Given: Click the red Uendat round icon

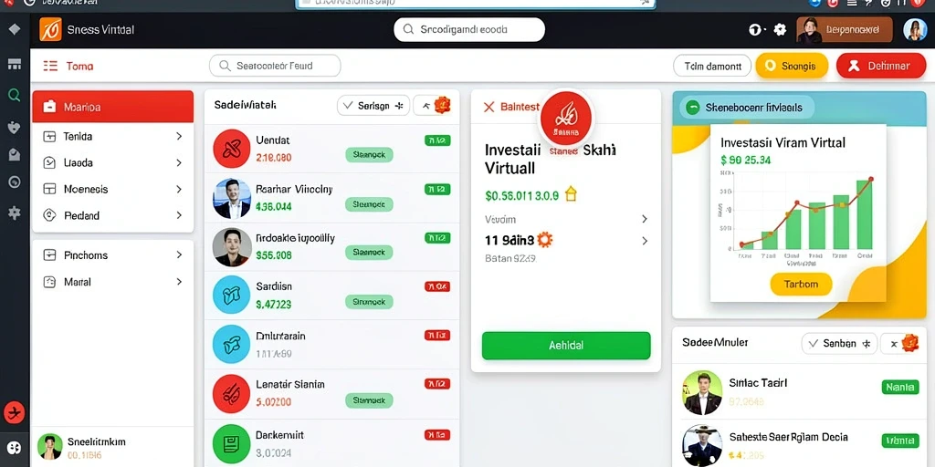Looking at the screenshot, I should click(x=231, y=149).
